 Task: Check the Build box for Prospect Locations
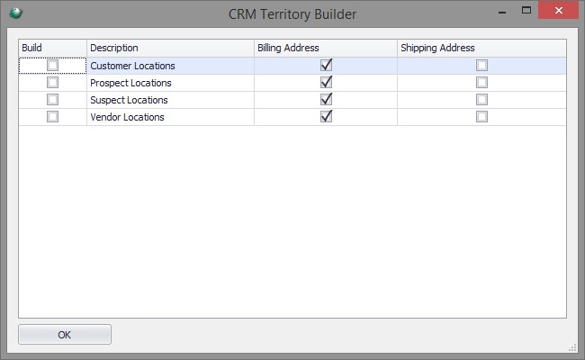point(52,83)
